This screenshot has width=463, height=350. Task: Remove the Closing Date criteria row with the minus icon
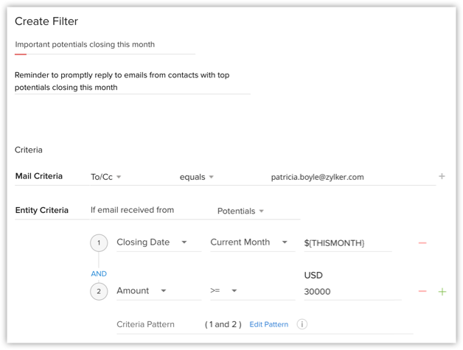(x=422, y=243)
